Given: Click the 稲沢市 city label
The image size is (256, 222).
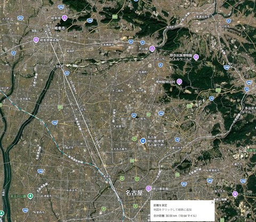Looking at the screenshot, I should coord(69,148).
